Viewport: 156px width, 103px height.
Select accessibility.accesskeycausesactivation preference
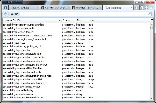pyautogui.click(x=76, y=25)
